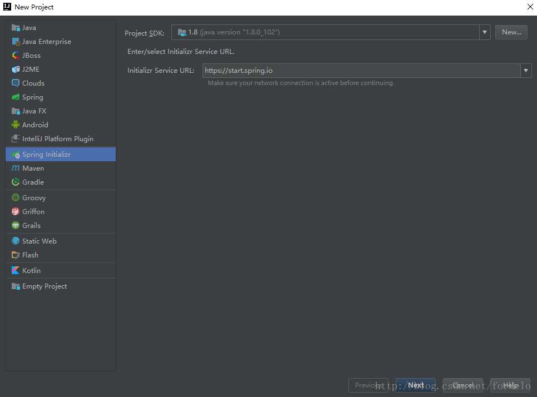Click the J2ME icon
537x397 pixels.
tap(16, 70)
